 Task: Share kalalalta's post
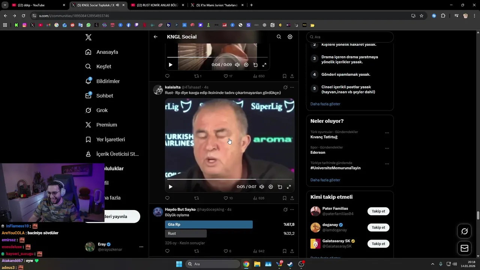coord(292,198)
